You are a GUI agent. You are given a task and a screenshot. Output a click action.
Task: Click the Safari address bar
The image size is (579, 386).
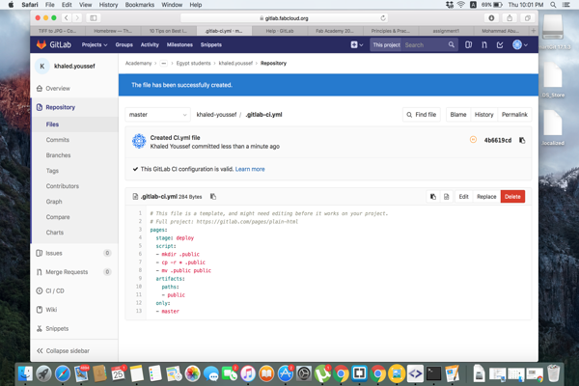coord(284,18)
